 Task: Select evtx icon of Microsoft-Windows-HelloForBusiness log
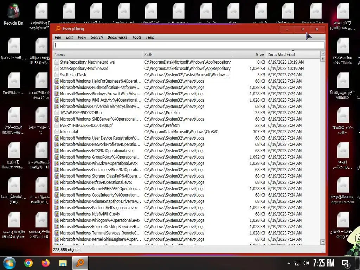pos(57,81)
